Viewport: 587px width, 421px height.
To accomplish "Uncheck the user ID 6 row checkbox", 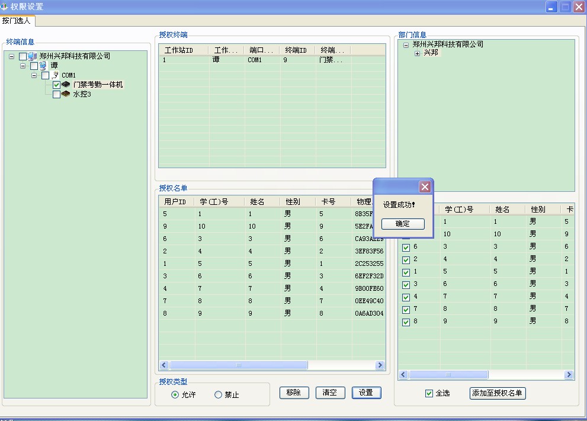I will click(406, 248).
